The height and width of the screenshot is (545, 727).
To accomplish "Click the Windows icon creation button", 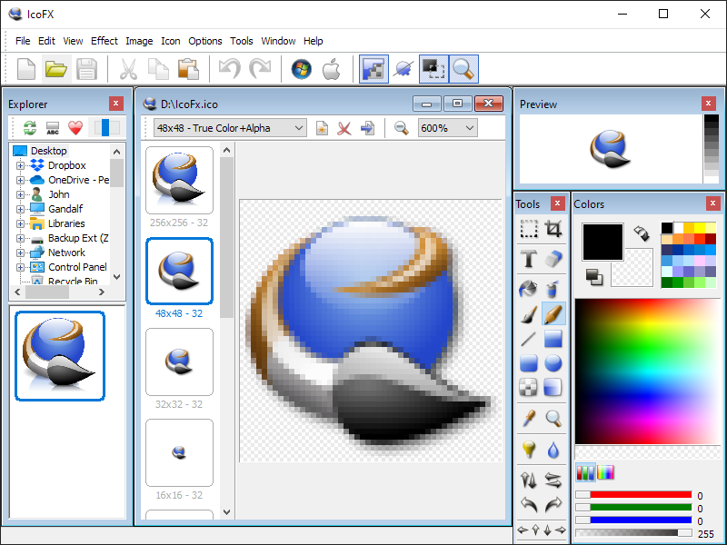I will (x=301, y=69).
